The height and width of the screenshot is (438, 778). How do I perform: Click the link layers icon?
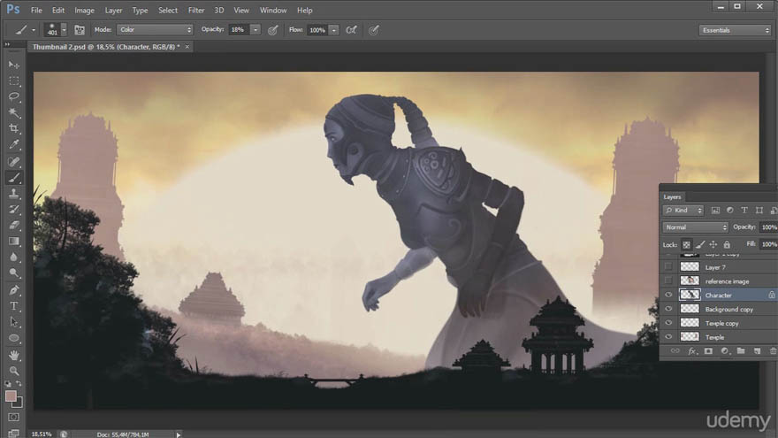[x=675, y=351]
